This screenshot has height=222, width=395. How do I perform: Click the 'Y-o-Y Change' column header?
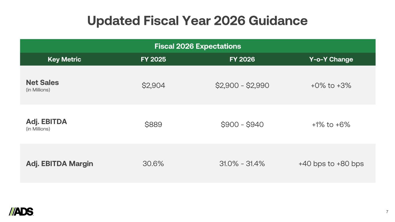coord(331,60)
